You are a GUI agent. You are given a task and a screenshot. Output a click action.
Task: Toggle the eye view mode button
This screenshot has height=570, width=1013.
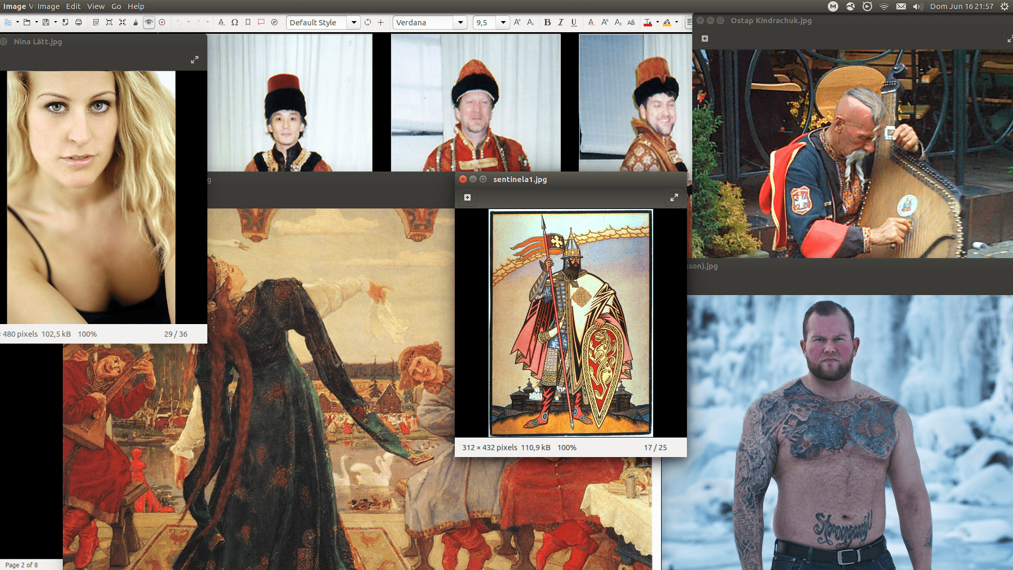[149, 23]
